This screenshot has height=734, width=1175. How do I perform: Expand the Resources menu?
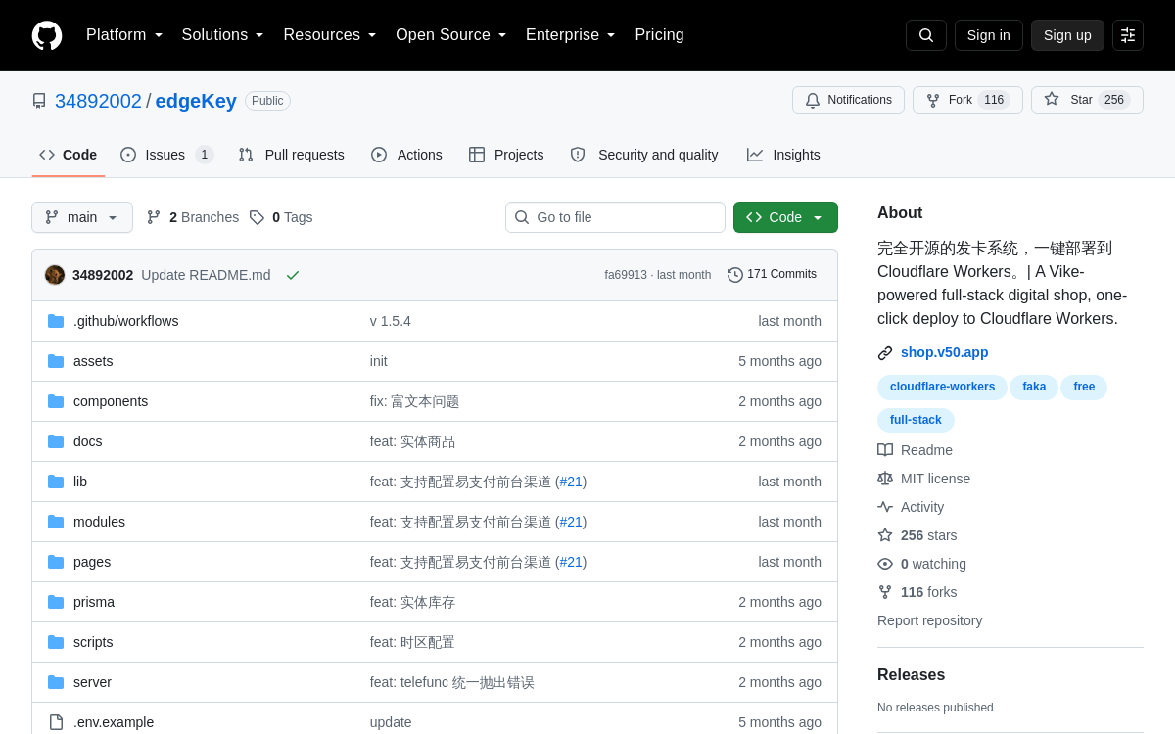330,35
